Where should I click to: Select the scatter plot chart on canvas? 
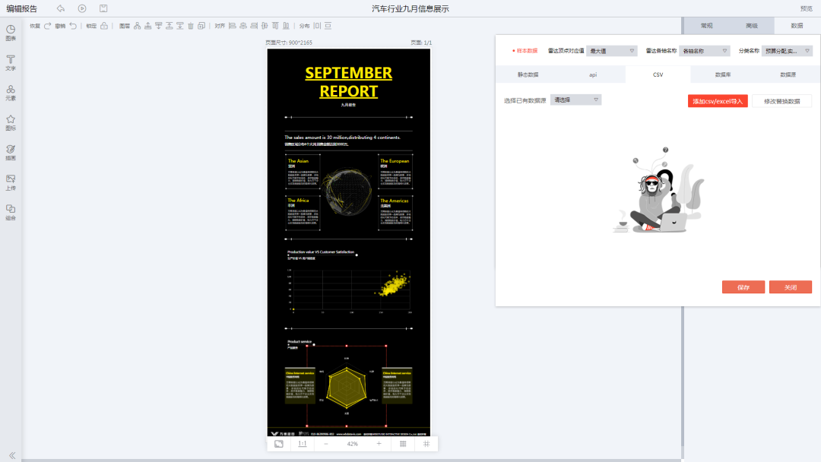pos(349,292)
